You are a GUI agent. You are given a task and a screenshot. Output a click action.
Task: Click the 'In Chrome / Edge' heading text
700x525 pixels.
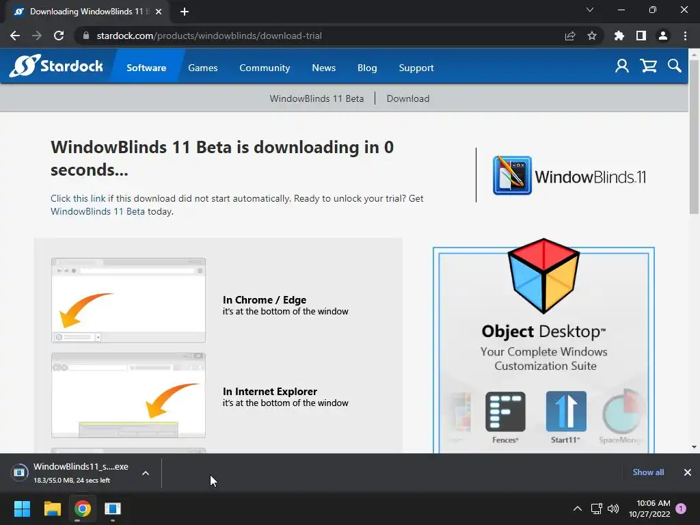point(265,300)
